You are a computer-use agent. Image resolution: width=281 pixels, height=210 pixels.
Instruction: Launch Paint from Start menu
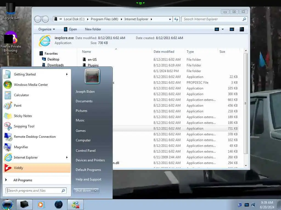tap(37, 105)
